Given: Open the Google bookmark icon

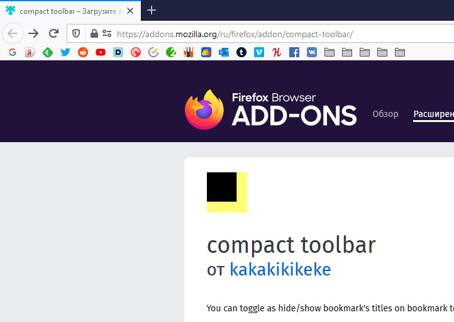Looking at the screenshot, I should [x=13, y=52].
